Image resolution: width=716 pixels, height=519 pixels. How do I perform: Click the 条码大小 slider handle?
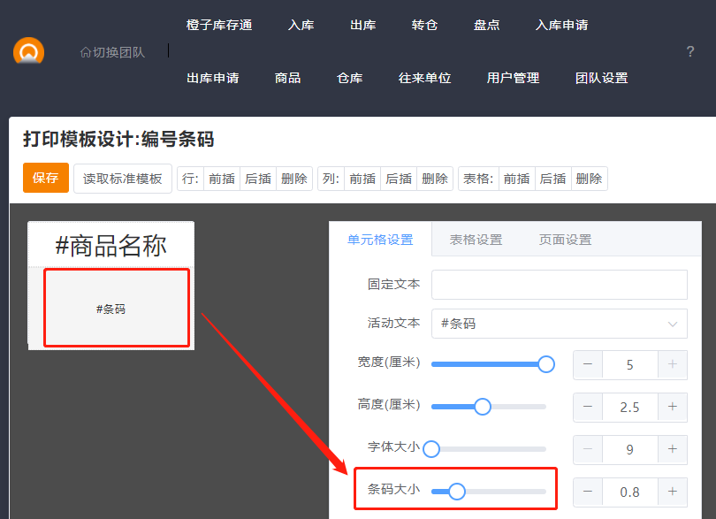click(x=456, y=492)
